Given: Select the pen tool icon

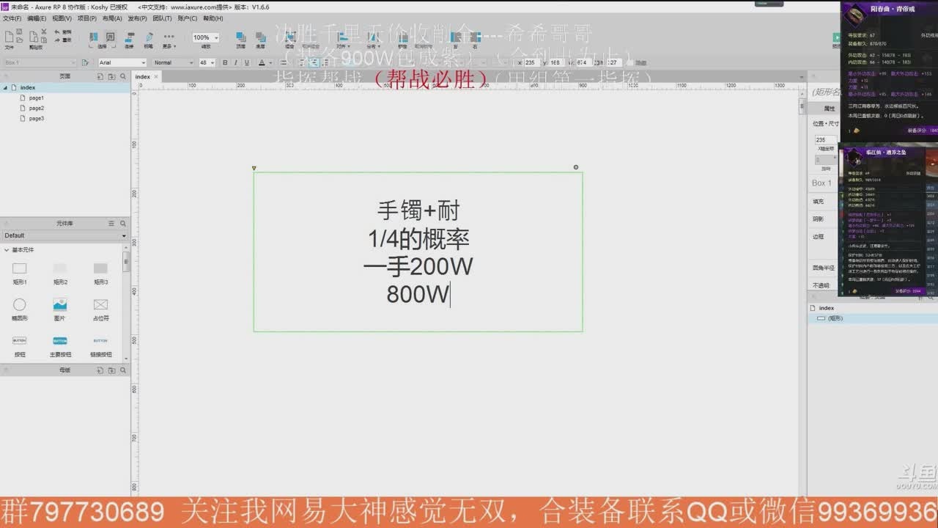Looking at the screenshot, I should [149, 37].
